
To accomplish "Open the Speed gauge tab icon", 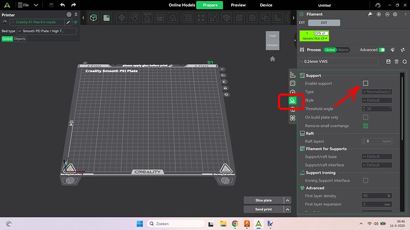I will pyautogui.click(x=292, y=92).
